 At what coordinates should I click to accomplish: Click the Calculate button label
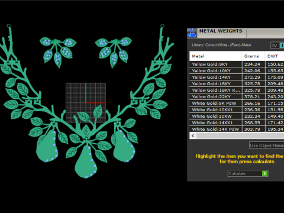point(237,173)
